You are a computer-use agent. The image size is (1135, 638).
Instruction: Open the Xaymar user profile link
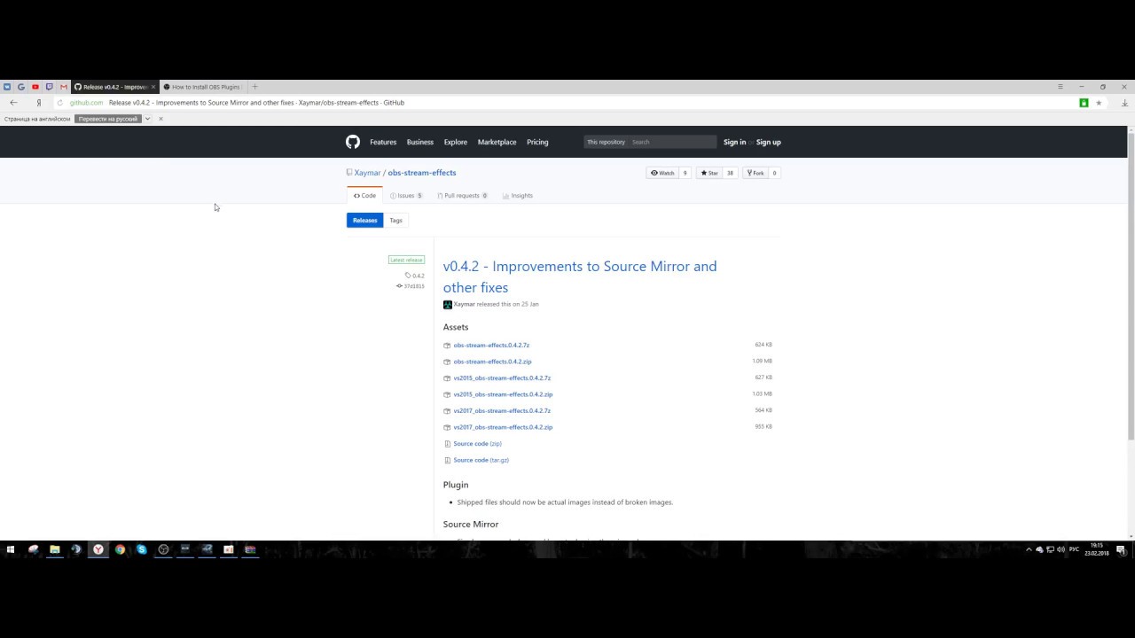367,173
